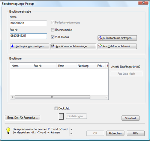Image resolution: width=150 pixels, height=141 pixels.
Task: Click the Standard button
Action: (x=130, y=118)
